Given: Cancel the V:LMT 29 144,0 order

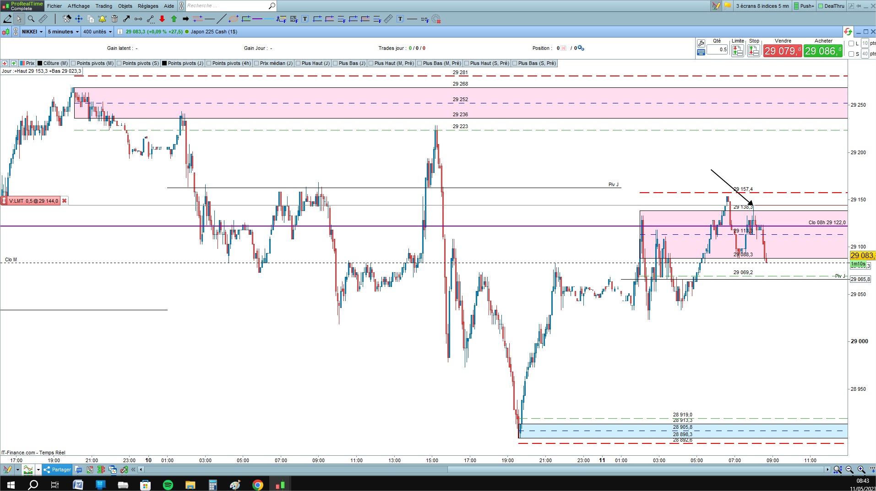Looking at the screenshot, I should click(65, 201).
